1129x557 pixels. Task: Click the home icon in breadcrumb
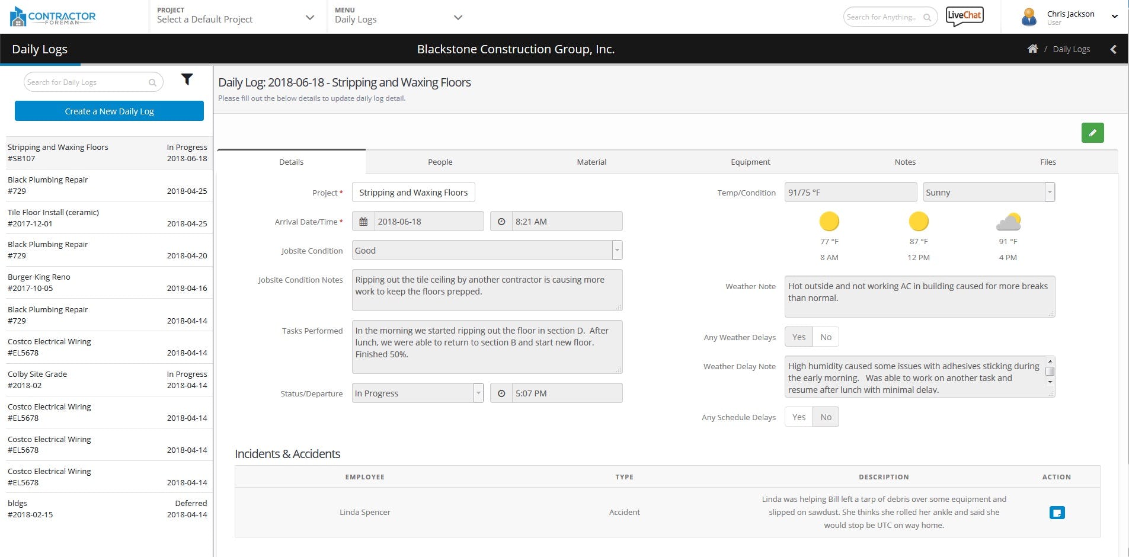coord(1032,49)
